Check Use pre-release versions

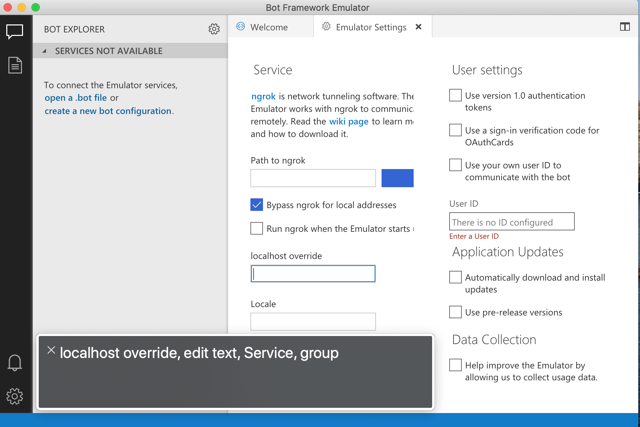(x=455, y=312)
